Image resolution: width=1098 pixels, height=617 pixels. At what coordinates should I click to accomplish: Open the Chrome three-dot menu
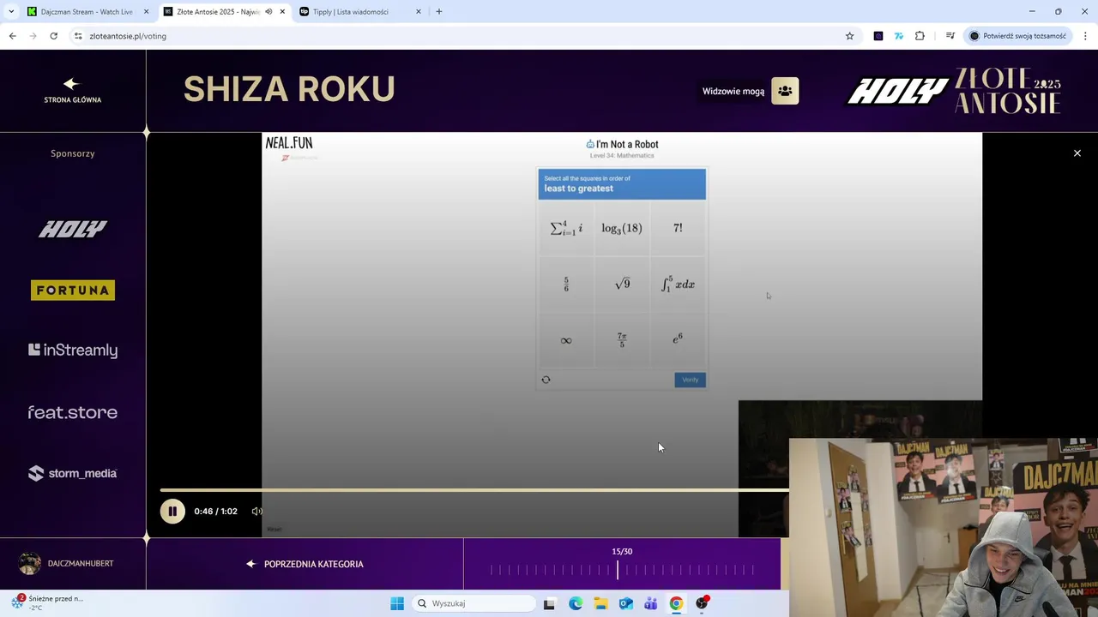coord(1085,36)
